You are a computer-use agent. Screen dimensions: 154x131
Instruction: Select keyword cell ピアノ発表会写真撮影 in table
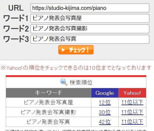48,112
